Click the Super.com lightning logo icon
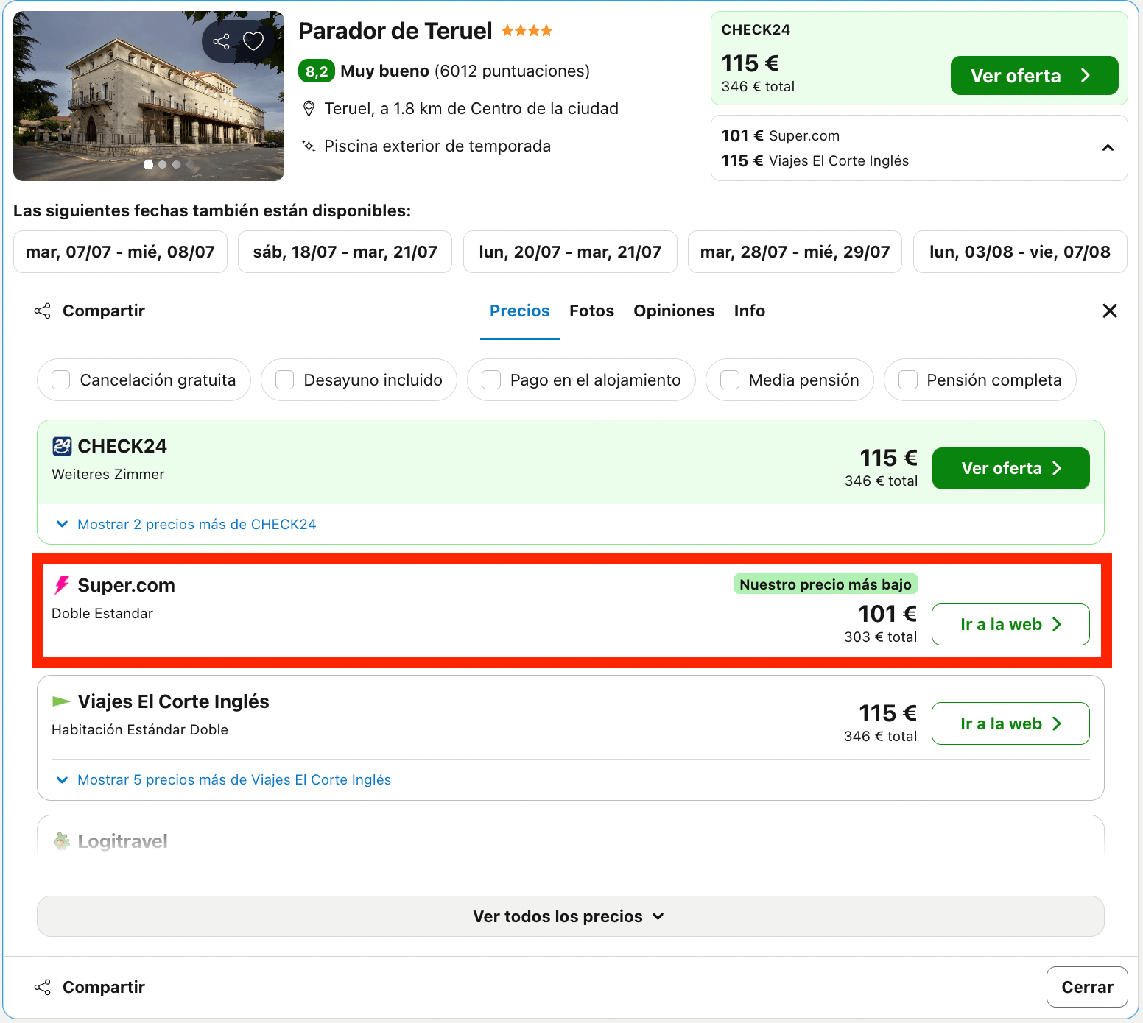 [x=62, y=585]
